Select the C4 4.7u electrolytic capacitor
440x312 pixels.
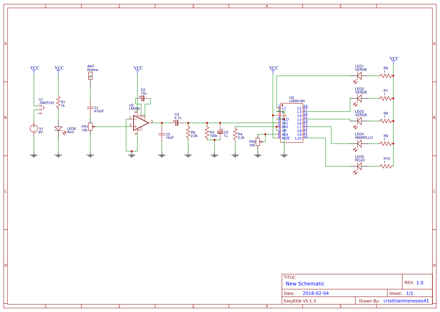coord(177,122)
